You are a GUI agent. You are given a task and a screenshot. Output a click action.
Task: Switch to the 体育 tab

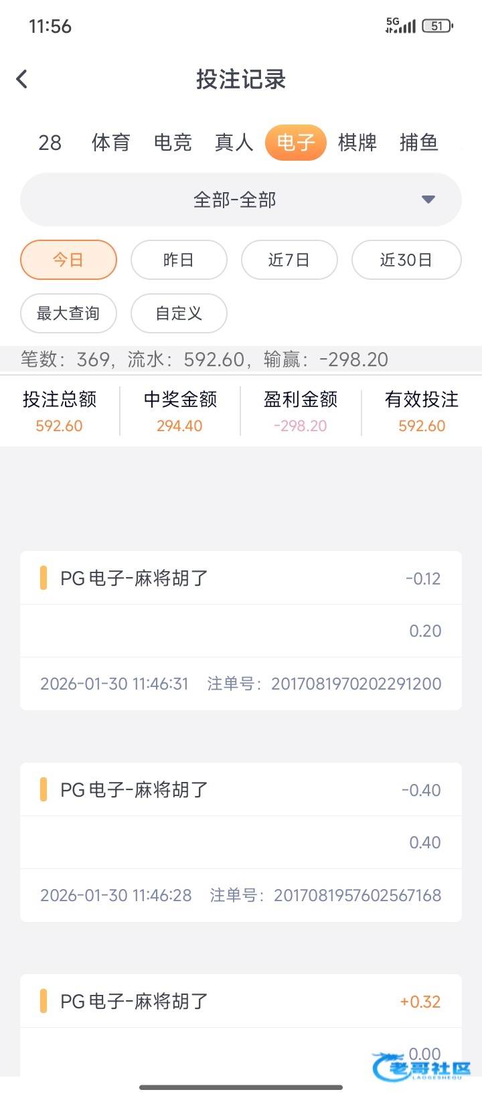point(110,143)
